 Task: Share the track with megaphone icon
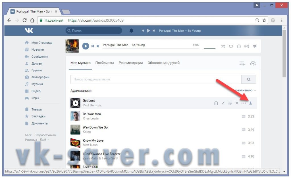(255, 46)
